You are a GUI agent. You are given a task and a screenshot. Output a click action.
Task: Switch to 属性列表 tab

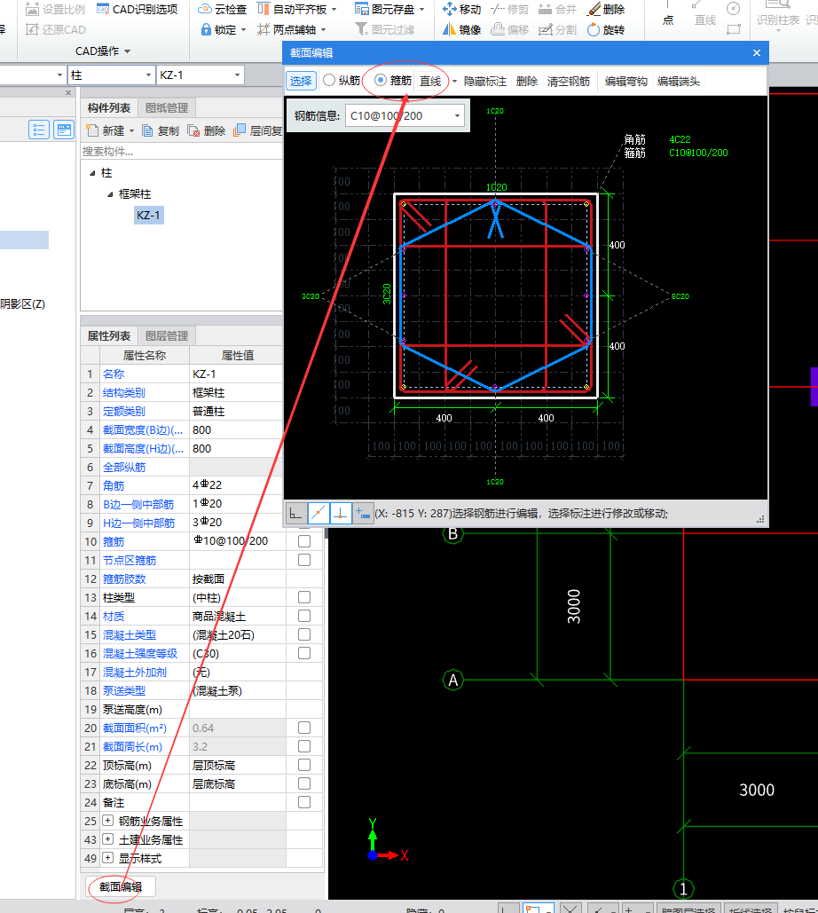[x=109, y=336]
